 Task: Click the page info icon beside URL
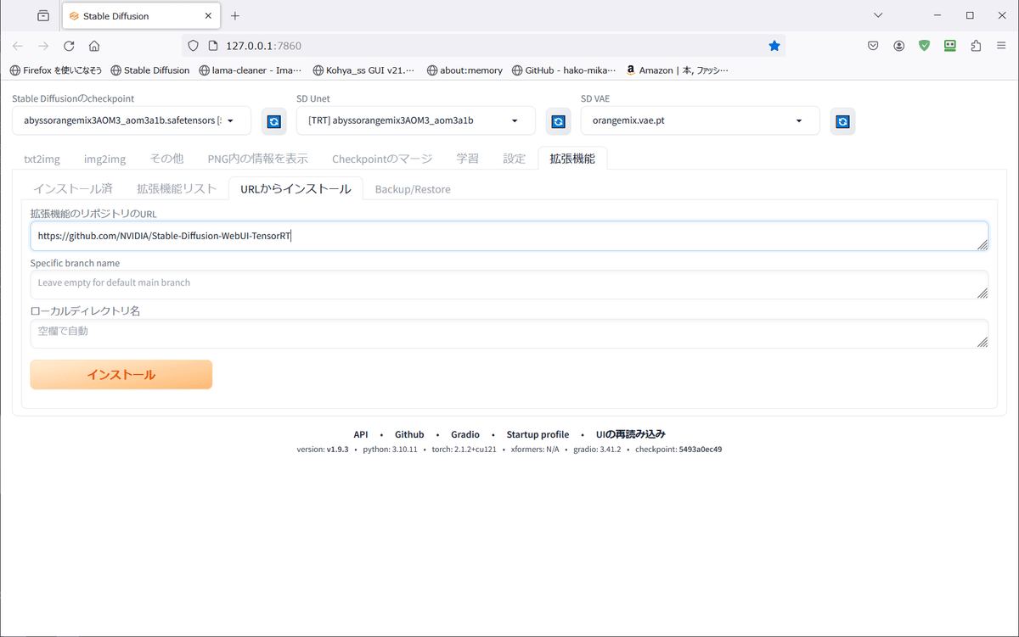coord(211,46)
